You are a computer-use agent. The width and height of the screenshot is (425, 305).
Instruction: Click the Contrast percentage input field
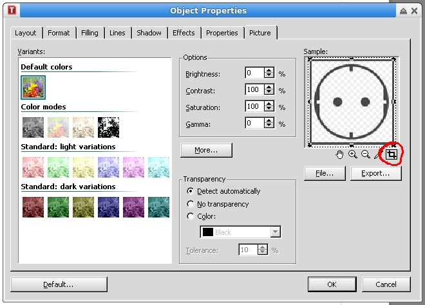coord(254,90)
